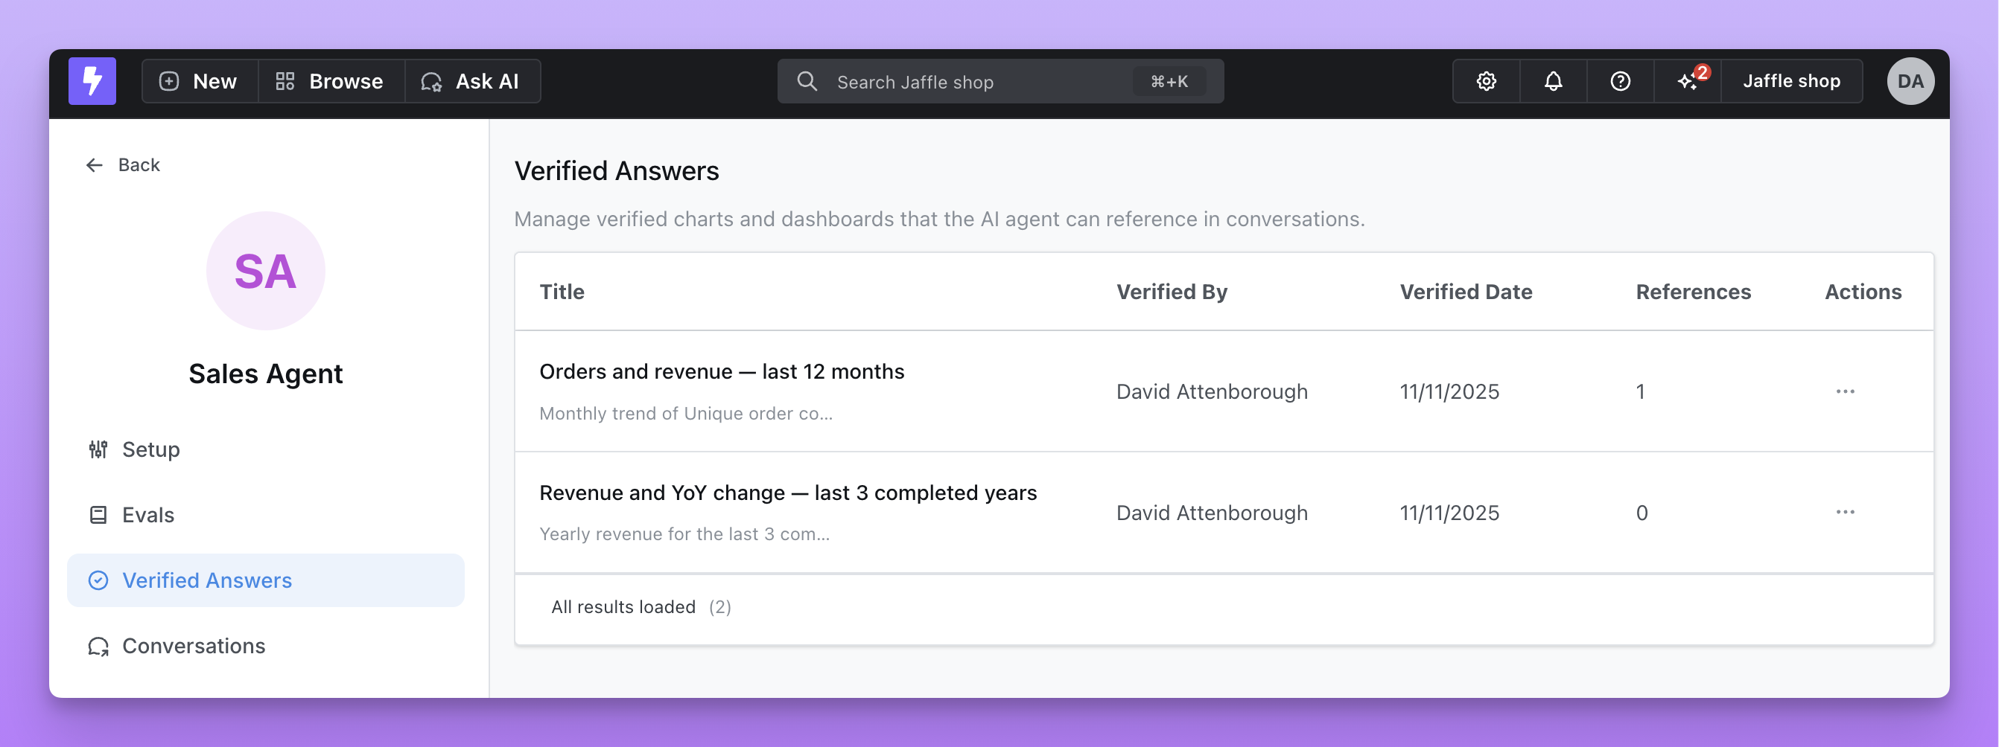Open Conversations in the sidebar

193,646
